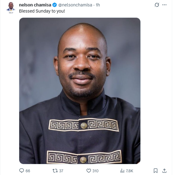Open the attached portrait photo
The height and width of the screenshot is (175, 177).
[80, 91]
